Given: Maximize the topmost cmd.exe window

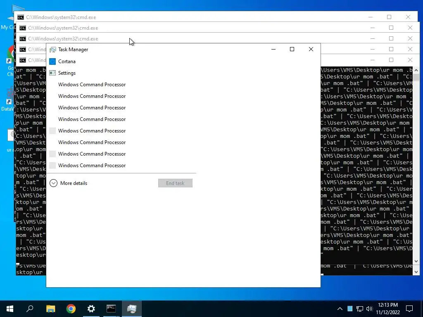Looking at the screenshot, I should pos(389,17).
